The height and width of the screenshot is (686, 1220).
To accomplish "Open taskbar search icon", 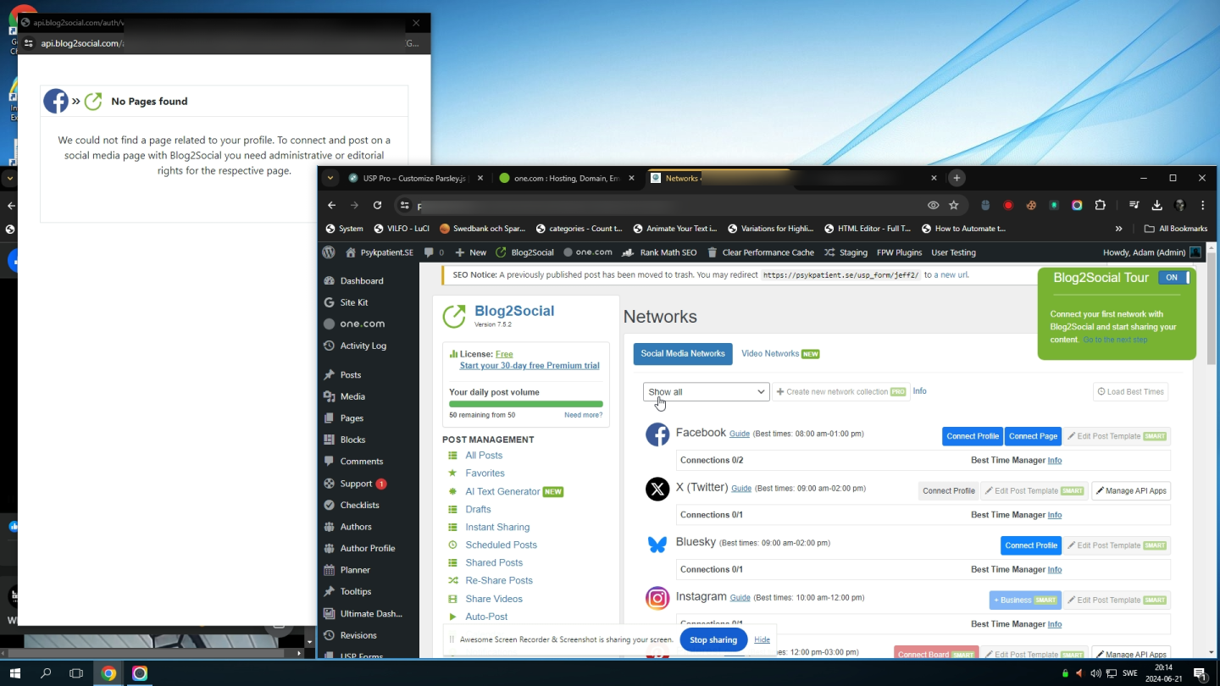I will point(46,673).
